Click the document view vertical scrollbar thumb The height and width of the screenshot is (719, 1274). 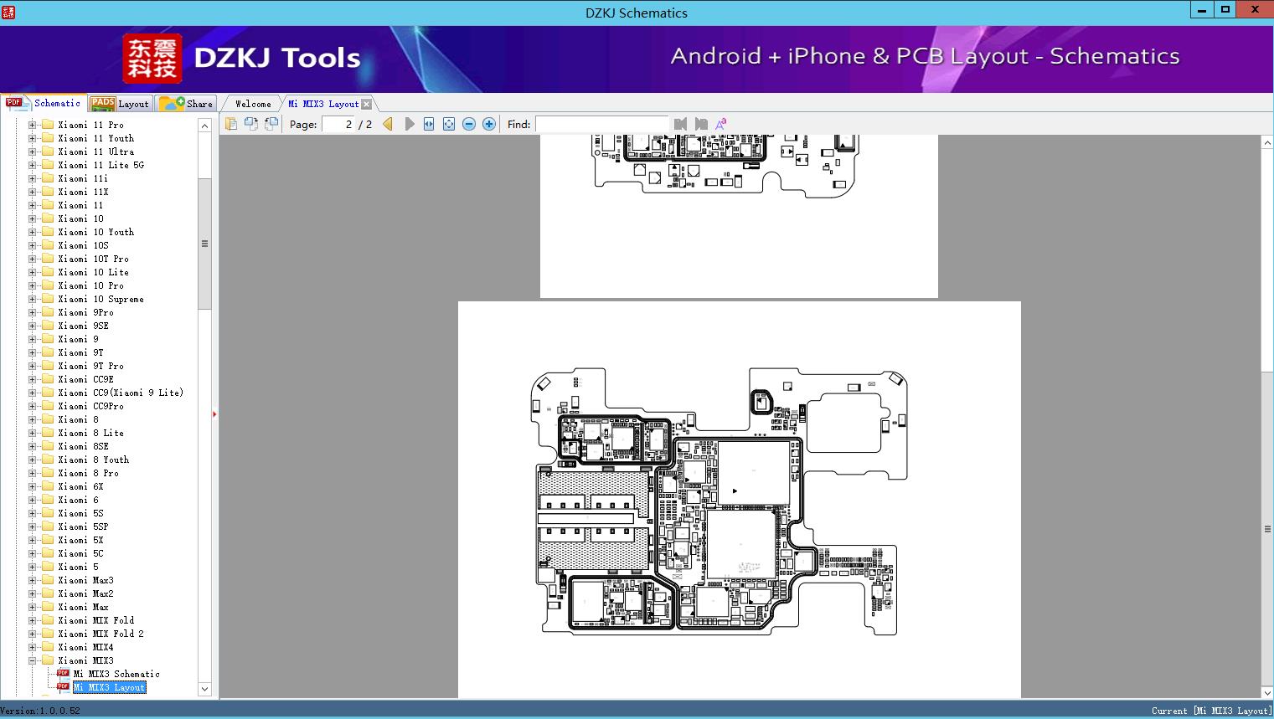coord(1267,529)
